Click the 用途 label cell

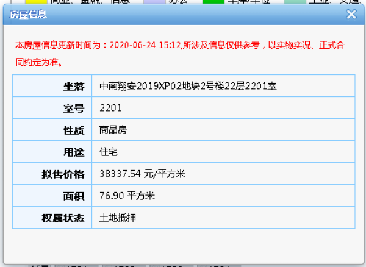point(52,152)
